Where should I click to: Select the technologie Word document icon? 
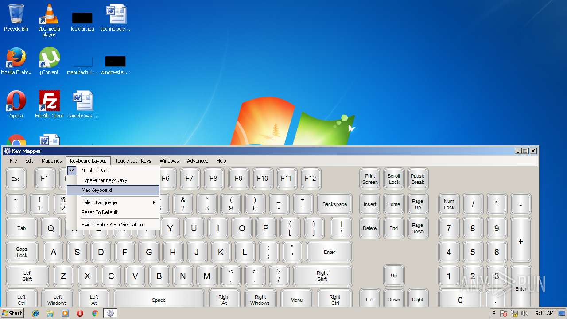[116, 18]
